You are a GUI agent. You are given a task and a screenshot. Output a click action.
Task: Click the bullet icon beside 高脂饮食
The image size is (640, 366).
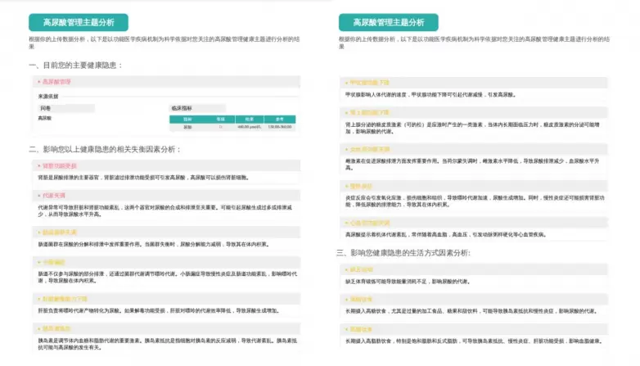[345, 328]
